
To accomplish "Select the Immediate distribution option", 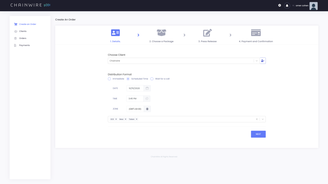I will (x=110, y=79).
